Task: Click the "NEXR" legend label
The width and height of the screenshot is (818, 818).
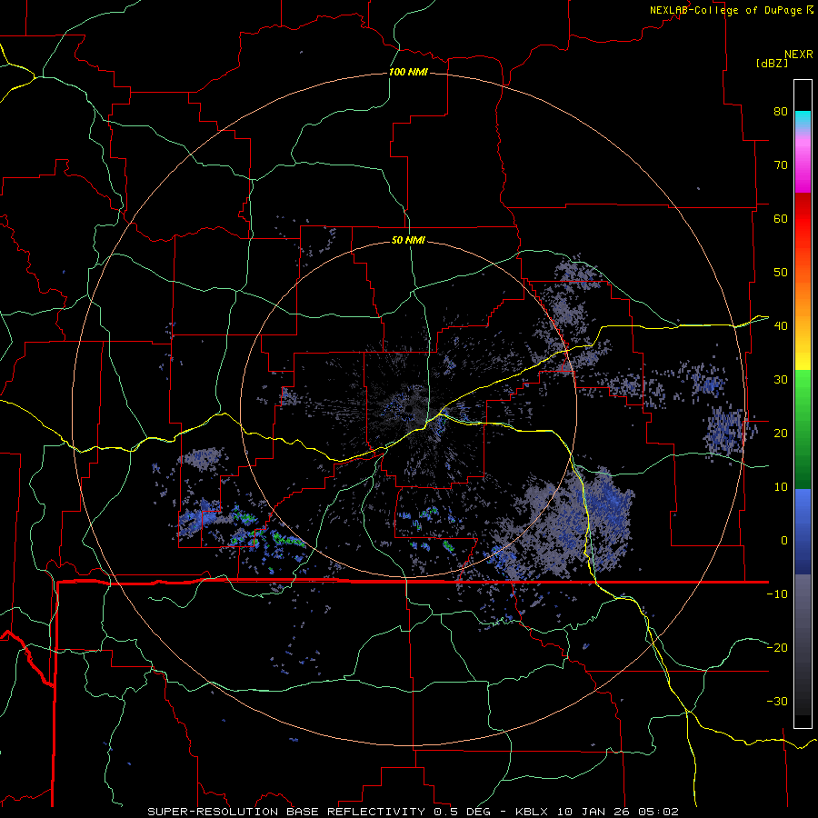Action: tap(799, 54)
